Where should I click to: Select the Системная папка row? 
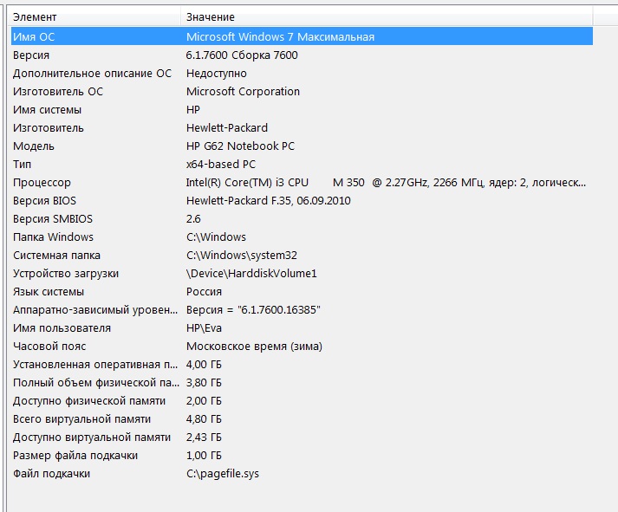coord(302,256)
